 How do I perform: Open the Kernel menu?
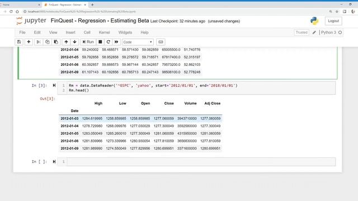(105, 32)
